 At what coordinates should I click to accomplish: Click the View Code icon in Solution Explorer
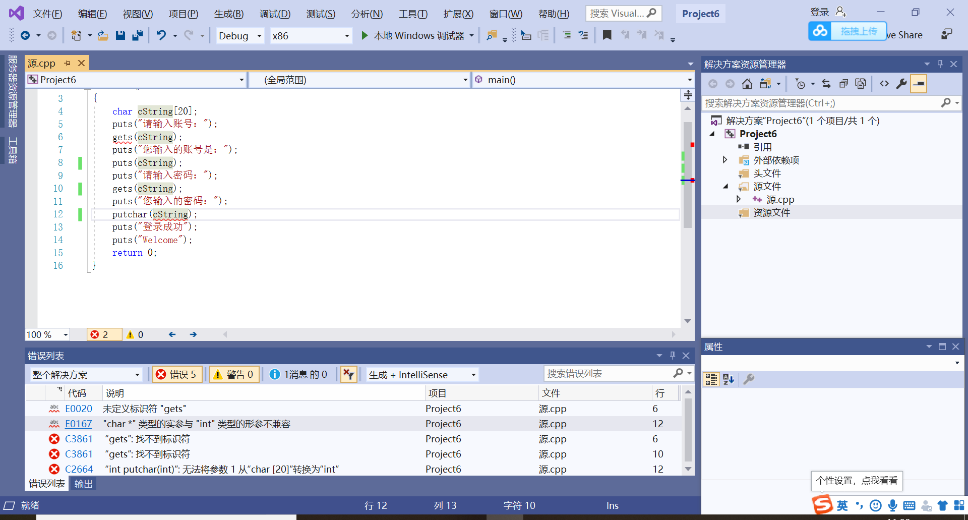click(884, 84)
